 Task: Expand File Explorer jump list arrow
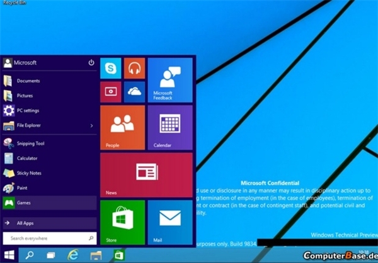point(91,125)
